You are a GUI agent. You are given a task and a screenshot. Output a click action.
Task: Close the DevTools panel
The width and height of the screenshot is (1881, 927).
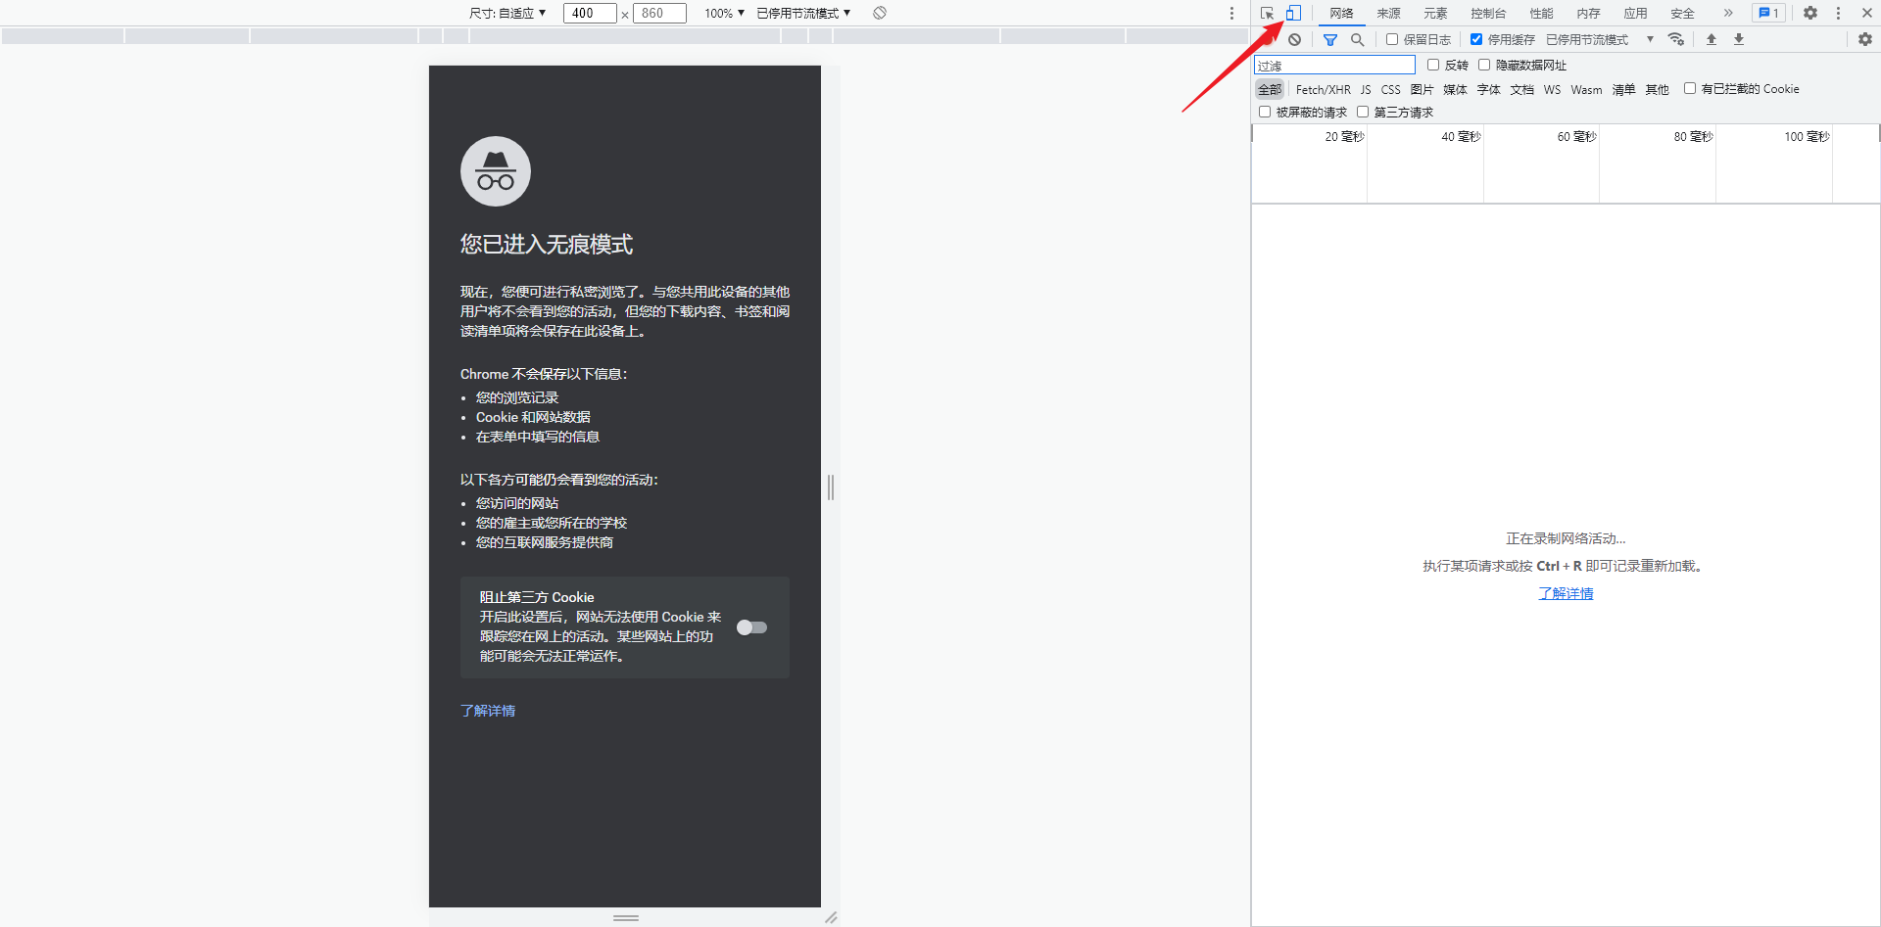coord(1867,13)
